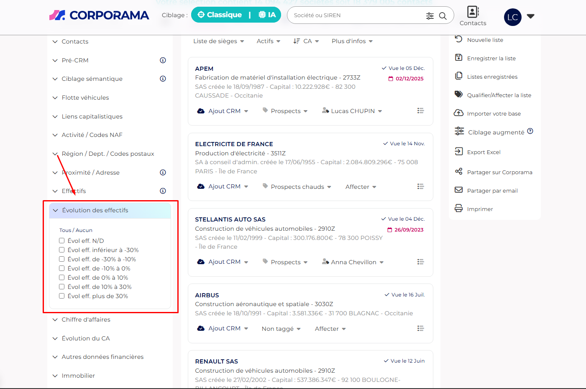Open the Contacts icon in header
Viewport: 586px width, 389px height.
pyautogui.click(x=473, y=12)
